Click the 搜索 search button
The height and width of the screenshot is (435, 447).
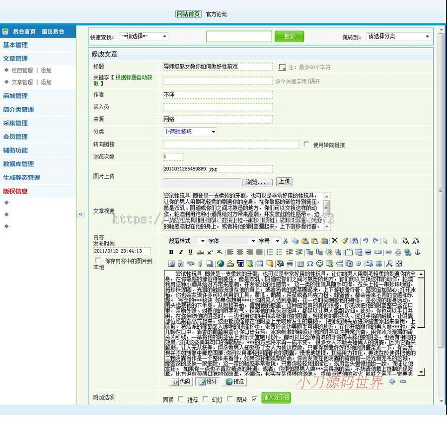pyautogui.click(x=289, y=36)
